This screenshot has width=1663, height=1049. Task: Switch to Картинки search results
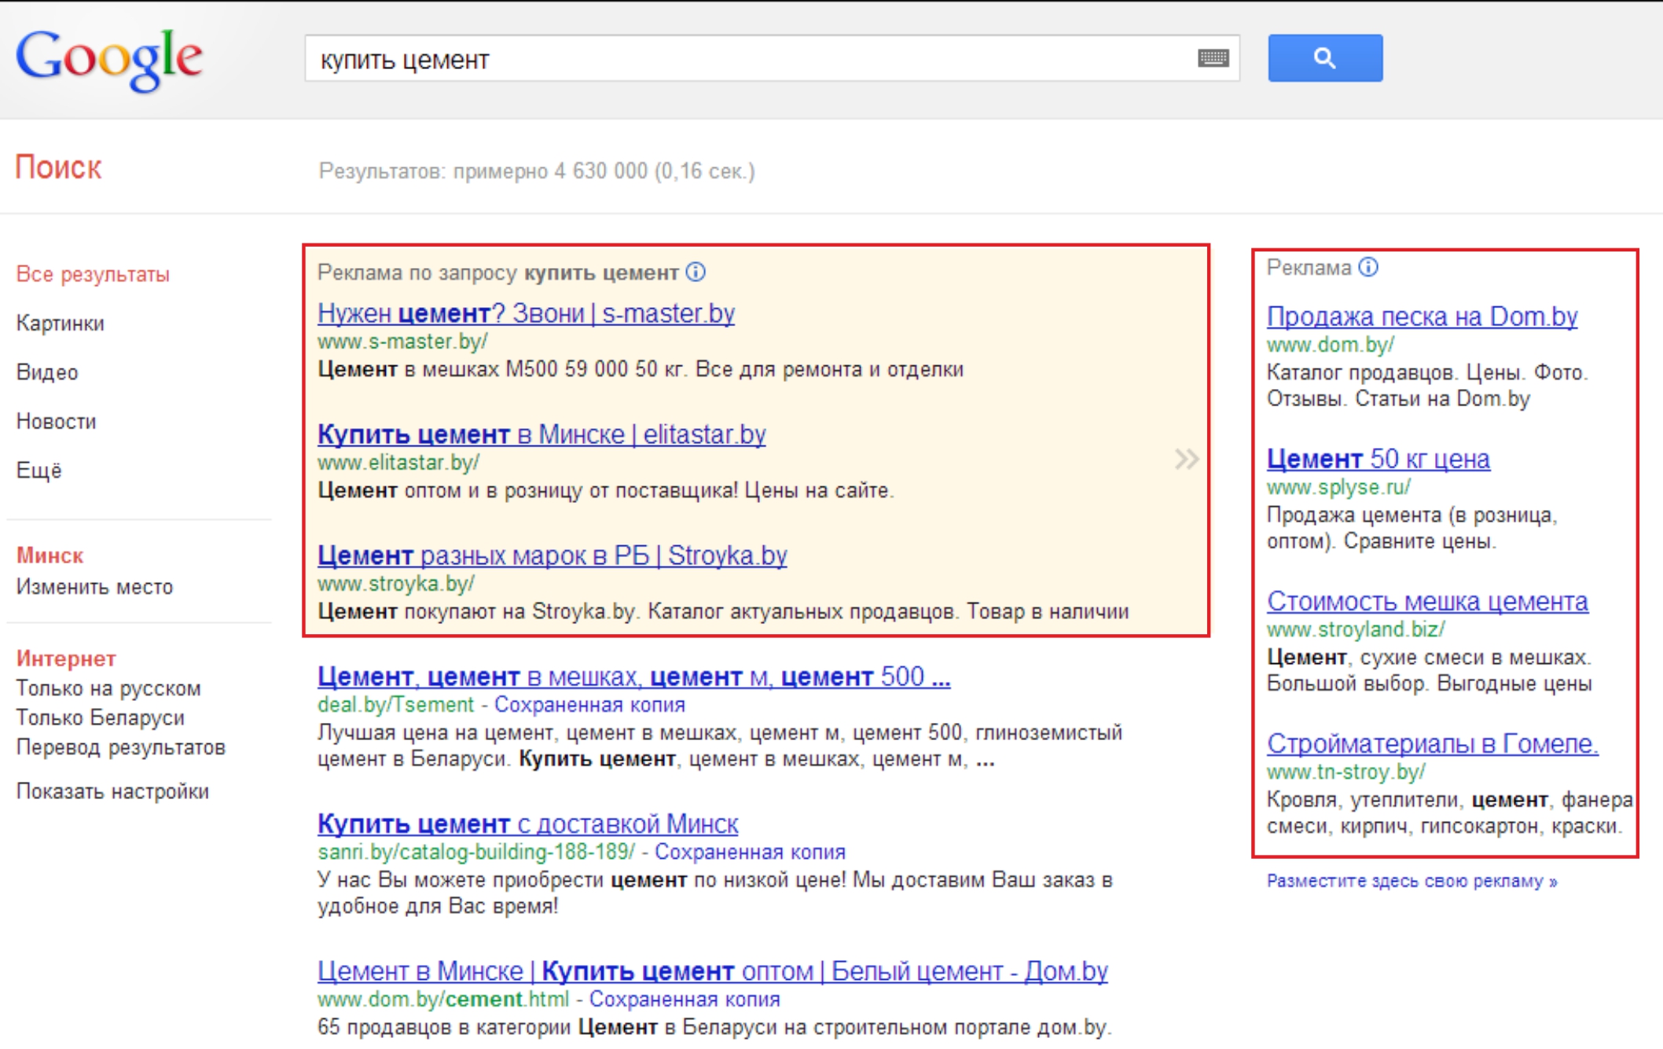(61, 323)
